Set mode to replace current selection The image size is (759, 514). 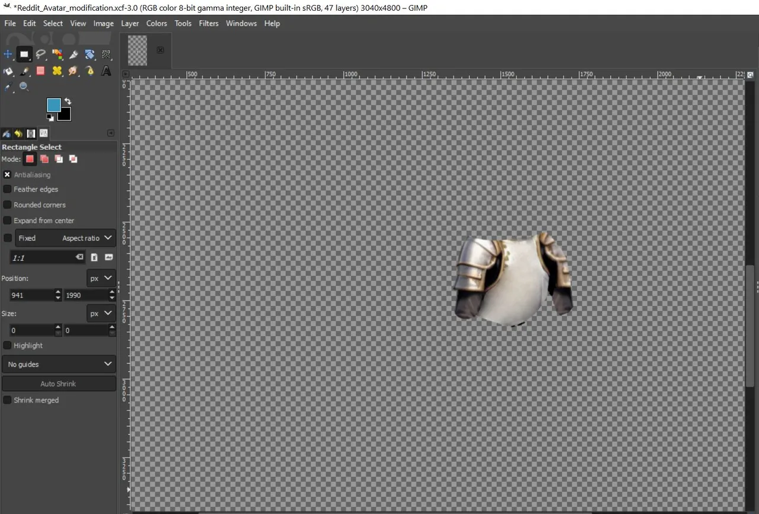[30, 159]
